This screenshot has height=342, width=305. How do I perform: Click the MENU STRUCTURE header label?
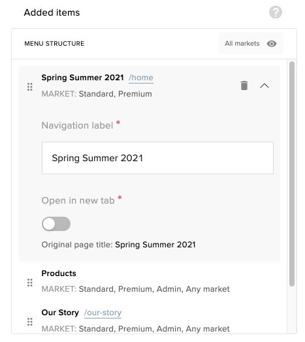coord(54,44)
